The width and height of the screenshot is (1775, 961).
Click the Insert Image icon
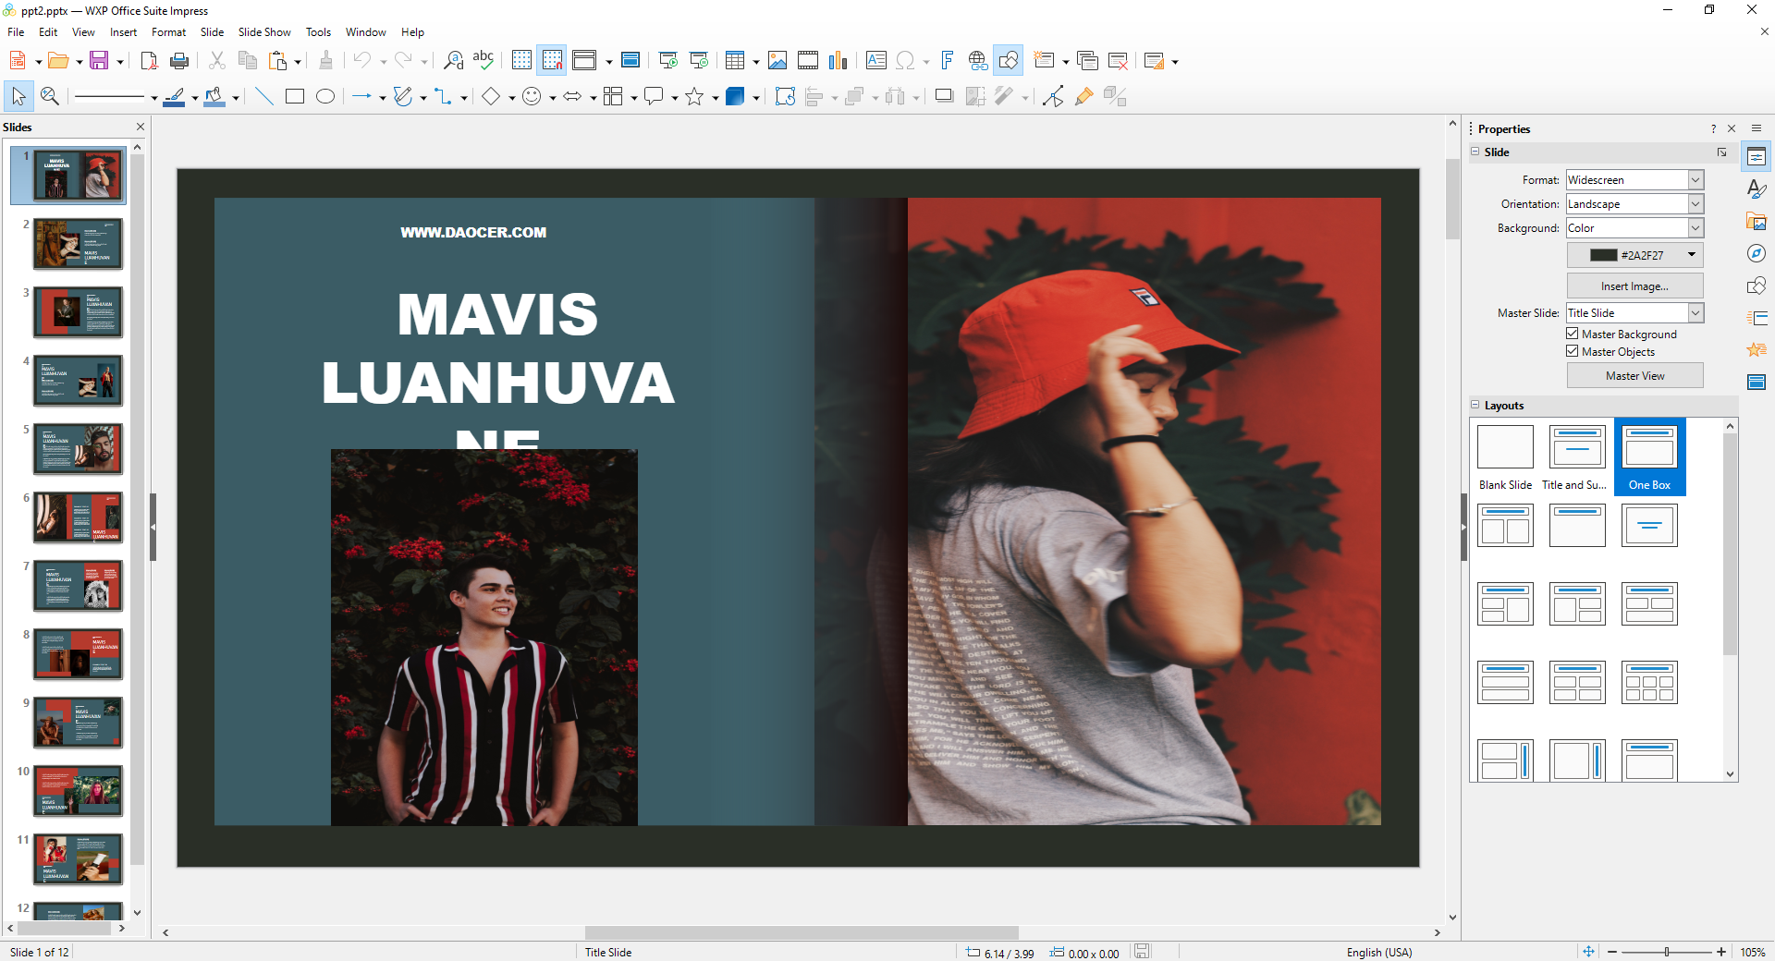tap(777, 61)
